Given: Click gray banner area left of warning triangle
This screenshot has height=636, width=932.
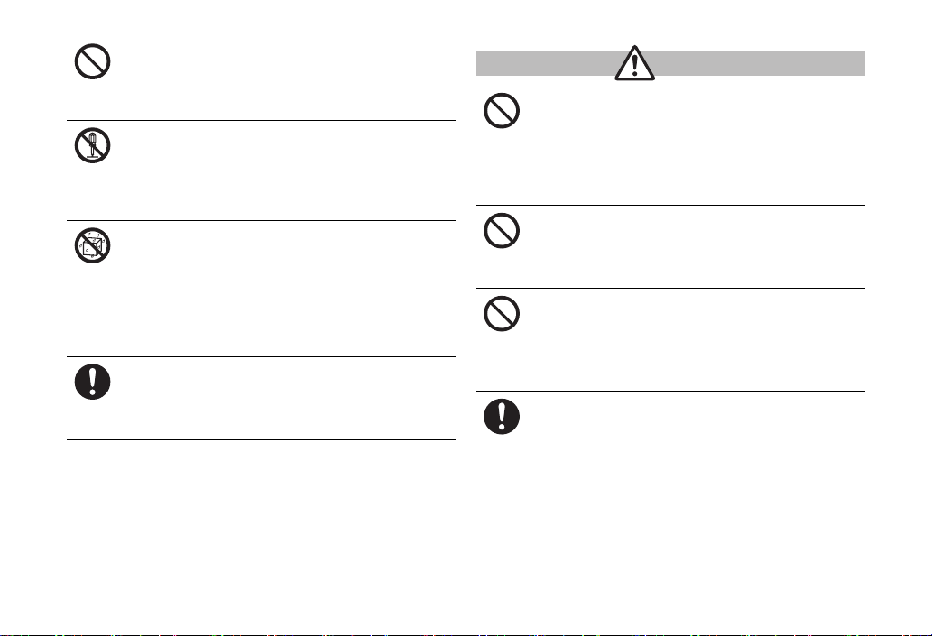Looking at the screenshot, I should pos(546,63).
